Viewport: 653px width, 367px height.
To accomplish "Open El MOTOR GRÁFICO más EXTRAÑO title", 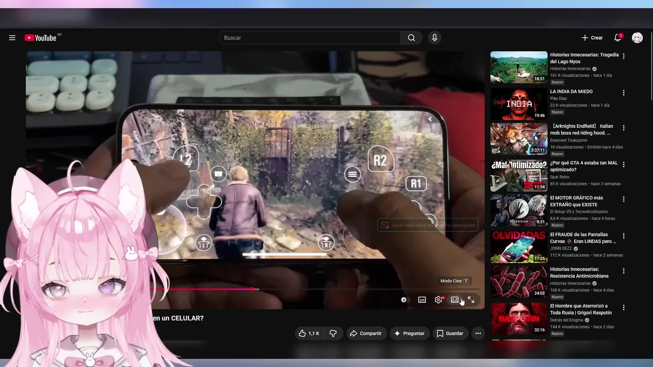I will coord(576,201).
